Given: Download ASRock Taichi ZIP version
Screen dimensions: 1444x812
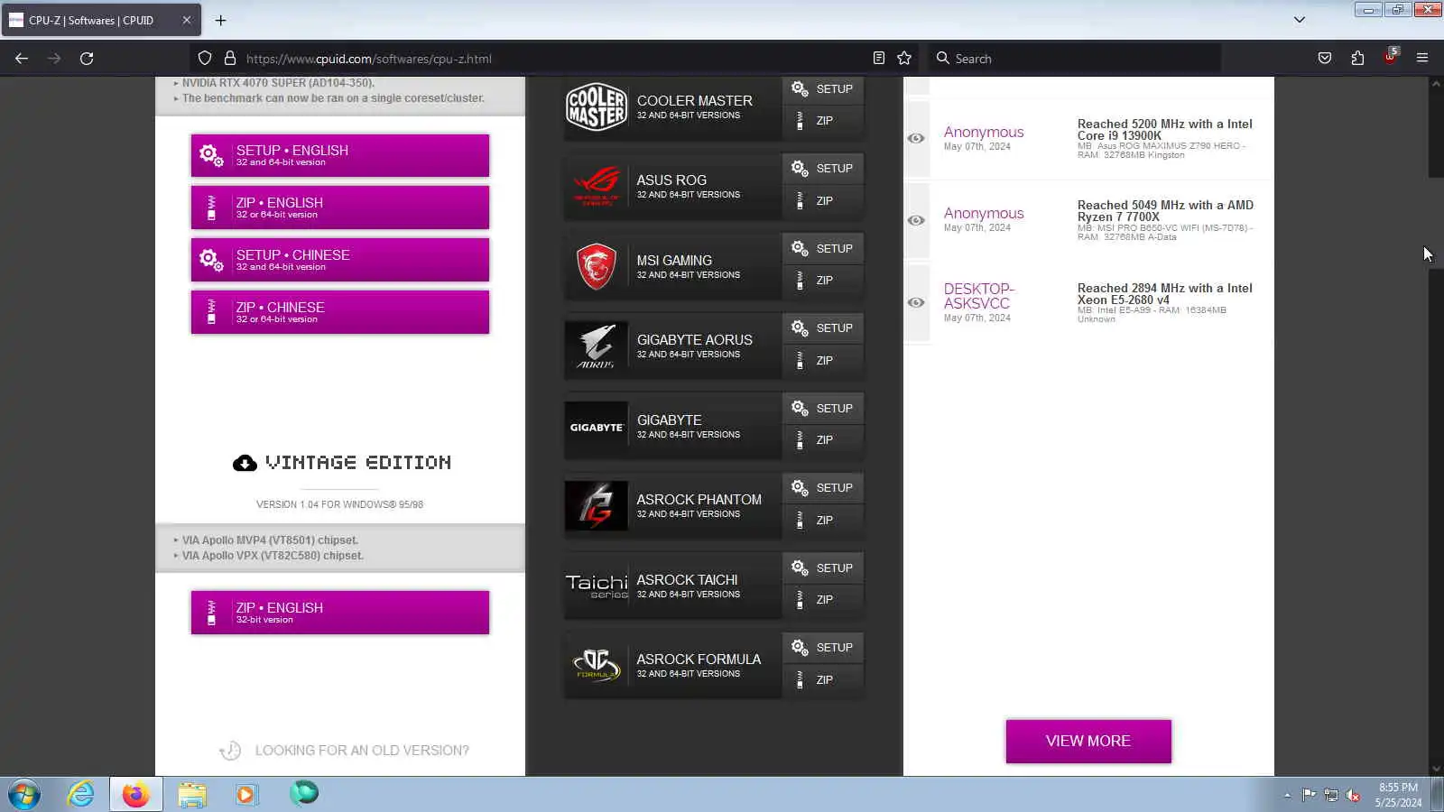Looking at the screenshot, I should coord(823,600).
